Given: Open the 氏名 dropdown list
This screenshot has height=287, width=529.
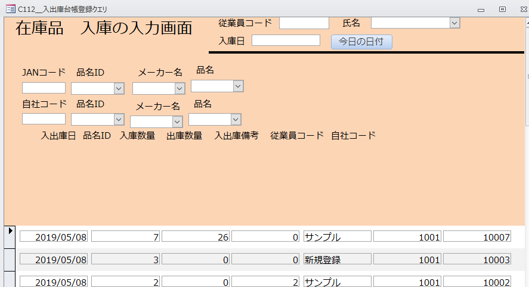Looking at the screenshot, I should 454,23.
